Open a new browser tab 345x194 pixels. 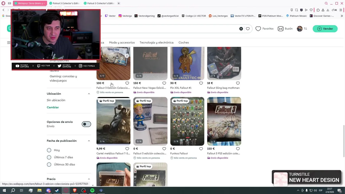tap(119, 3)
